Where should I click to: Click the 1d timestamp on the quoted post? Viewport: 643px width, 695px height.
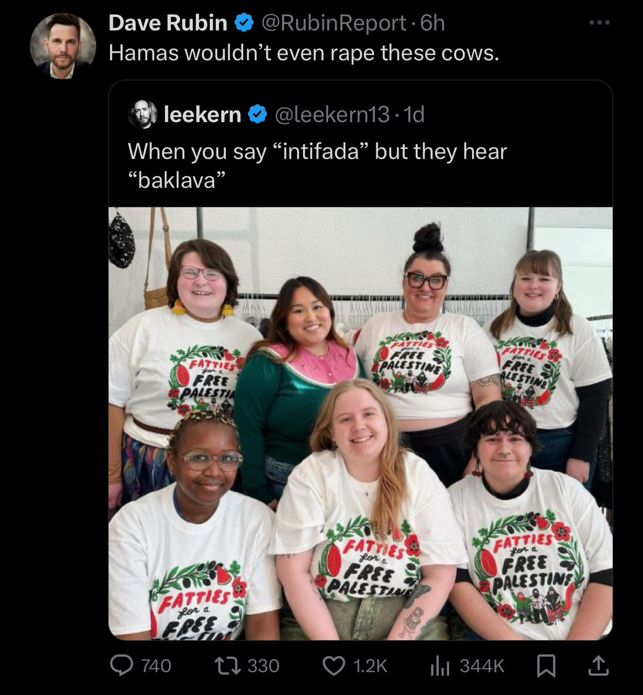coord(414,115)
